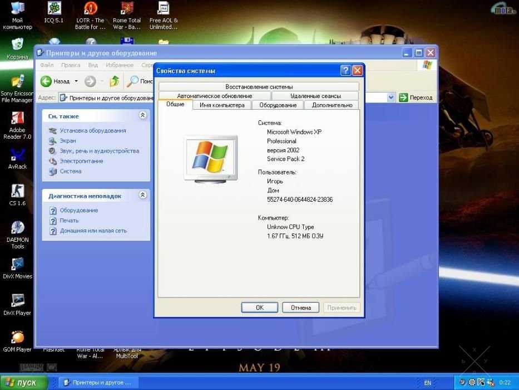This screenshot has width=519, height=390.
Task: Click the Принтеры и другое taskbar button
Action: click(x=98, y=383)
